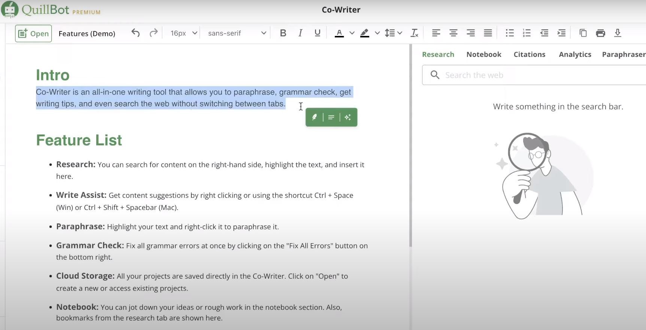Toggle Bold formatting
The width and height of the screenshot is (646, 330).
click(x=283, y=33)
